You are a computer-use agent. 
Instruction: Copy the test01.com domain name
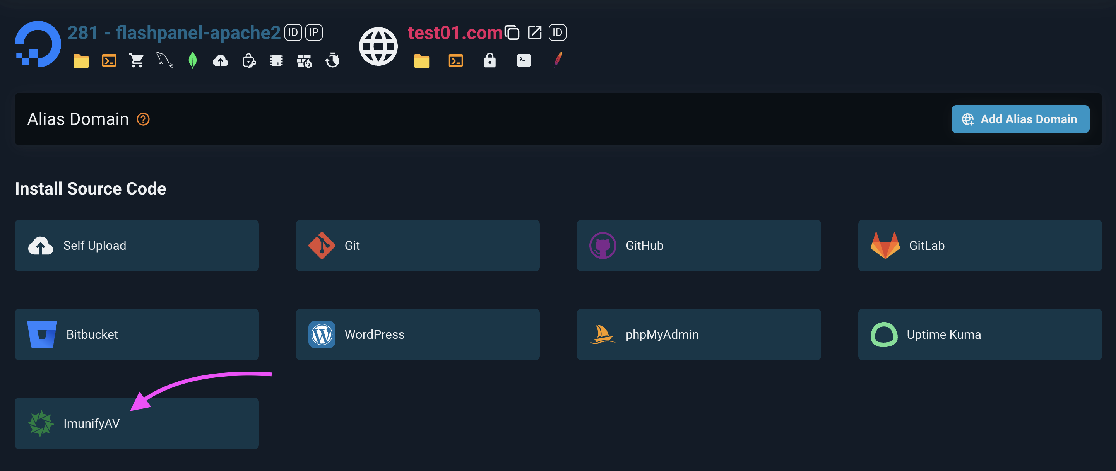click(x=512, y=32)
